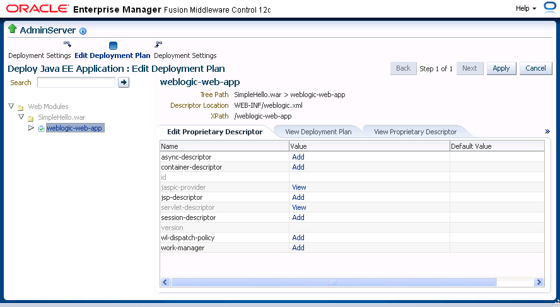Add a session-descriptor value
This screenshot has height=307, width=560.
(x=298, y=217)
